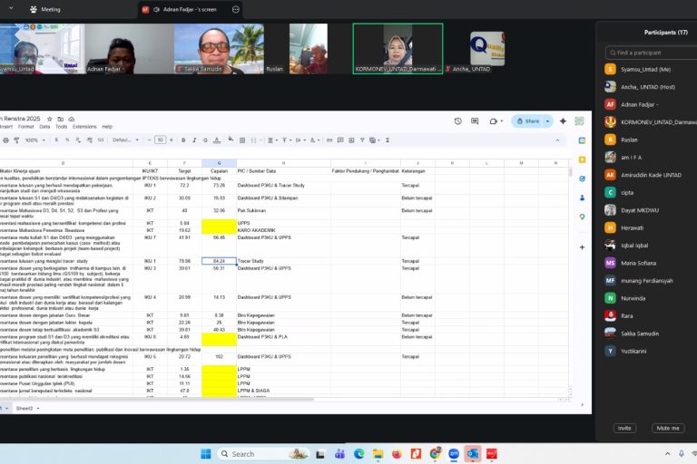Image resolution: width=697 pixels, height=464 pixels.
Task: Expand the Share button arrow
Action: click(547, 121)
